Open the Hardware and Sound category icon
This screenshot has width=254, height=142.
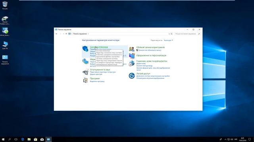coord(85,72)
